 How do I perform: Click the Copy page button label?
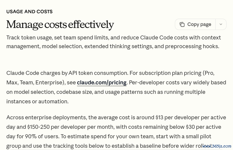(199, 24)
